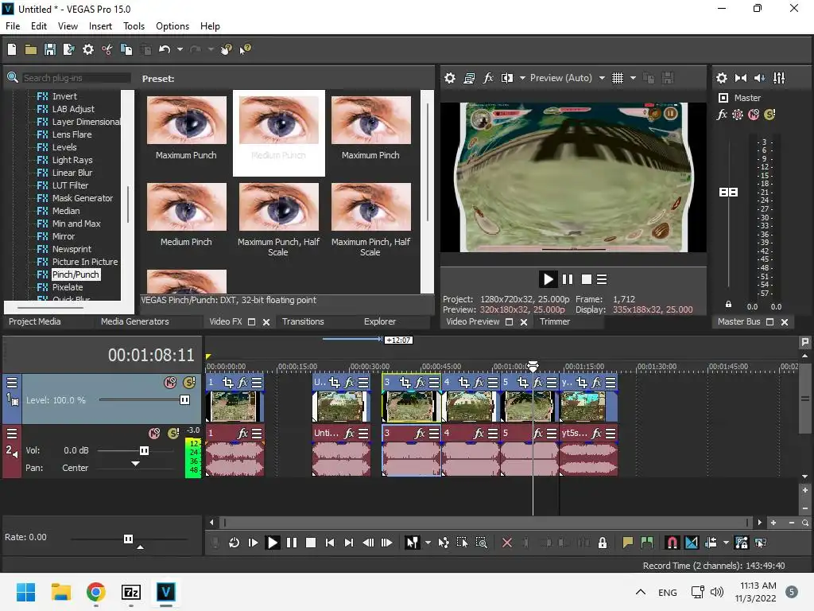This screenshot has width=814, height=611.
Task: Select the Pixelate plug-in
Action: click(68, 287)
